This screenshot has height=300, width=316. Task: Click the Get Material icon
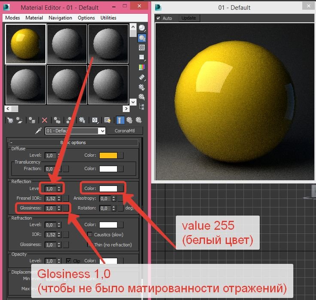point(10,120)
